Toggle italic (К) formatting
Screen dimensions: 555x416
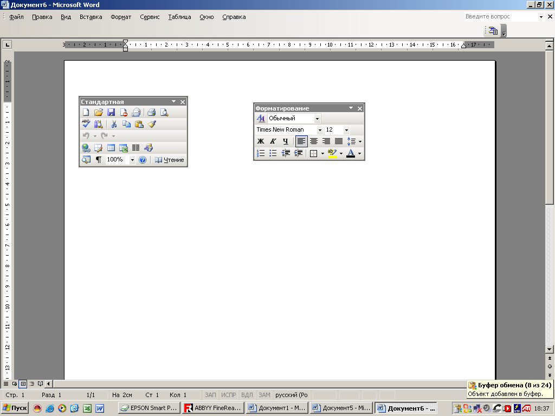(x=273, y=141)
